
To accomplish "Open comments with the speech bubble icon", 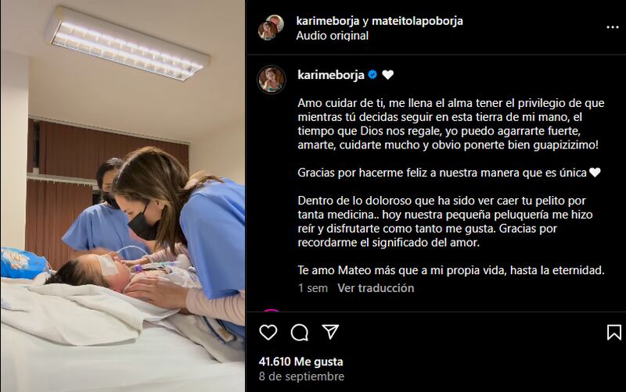I will click(300, 332).
